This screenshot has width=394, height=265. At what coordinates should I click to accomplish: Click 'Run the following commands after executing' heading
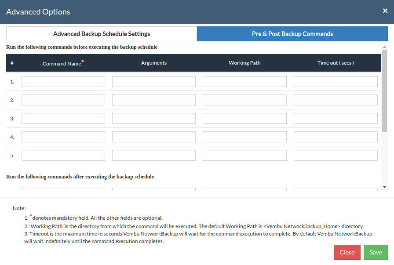coord(80,177)
